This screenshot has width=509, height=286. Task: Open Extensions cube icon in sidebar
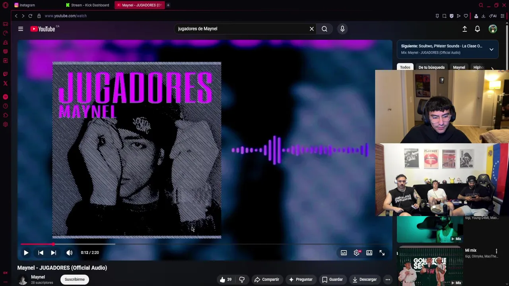(5, 115)
